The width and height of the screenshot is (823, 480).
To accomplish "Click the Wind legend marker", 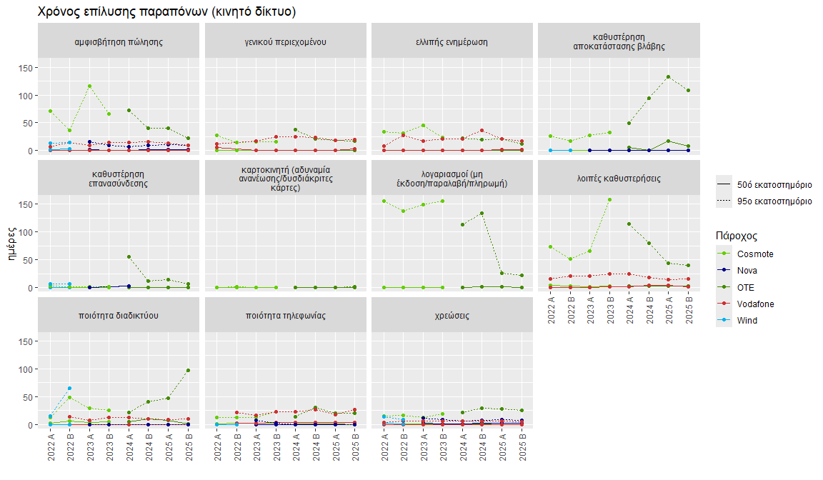I will click(x=724, y=321).
